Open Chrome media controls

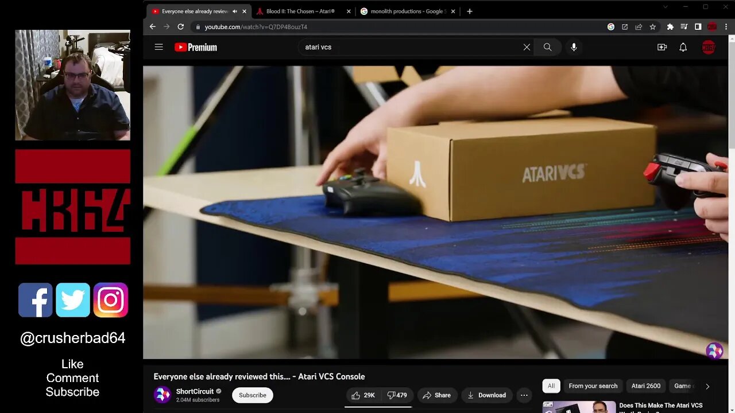pyautogui.click(x=684, y=27)
